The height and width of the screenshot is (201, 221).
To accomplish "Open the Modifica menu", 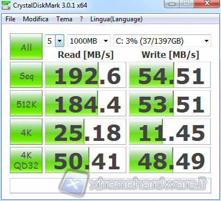I will 35,19.
